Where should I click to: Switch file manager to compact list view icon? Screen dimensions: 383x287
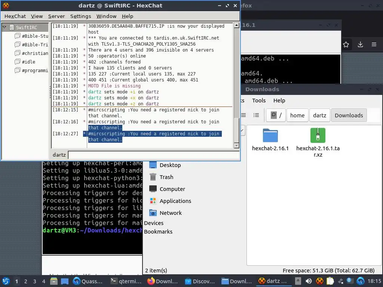point(243,115)
